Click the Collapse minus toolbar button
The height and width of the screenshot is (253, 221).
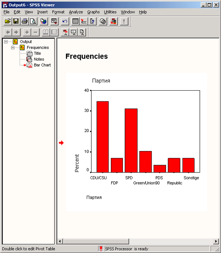pos(35,32)
